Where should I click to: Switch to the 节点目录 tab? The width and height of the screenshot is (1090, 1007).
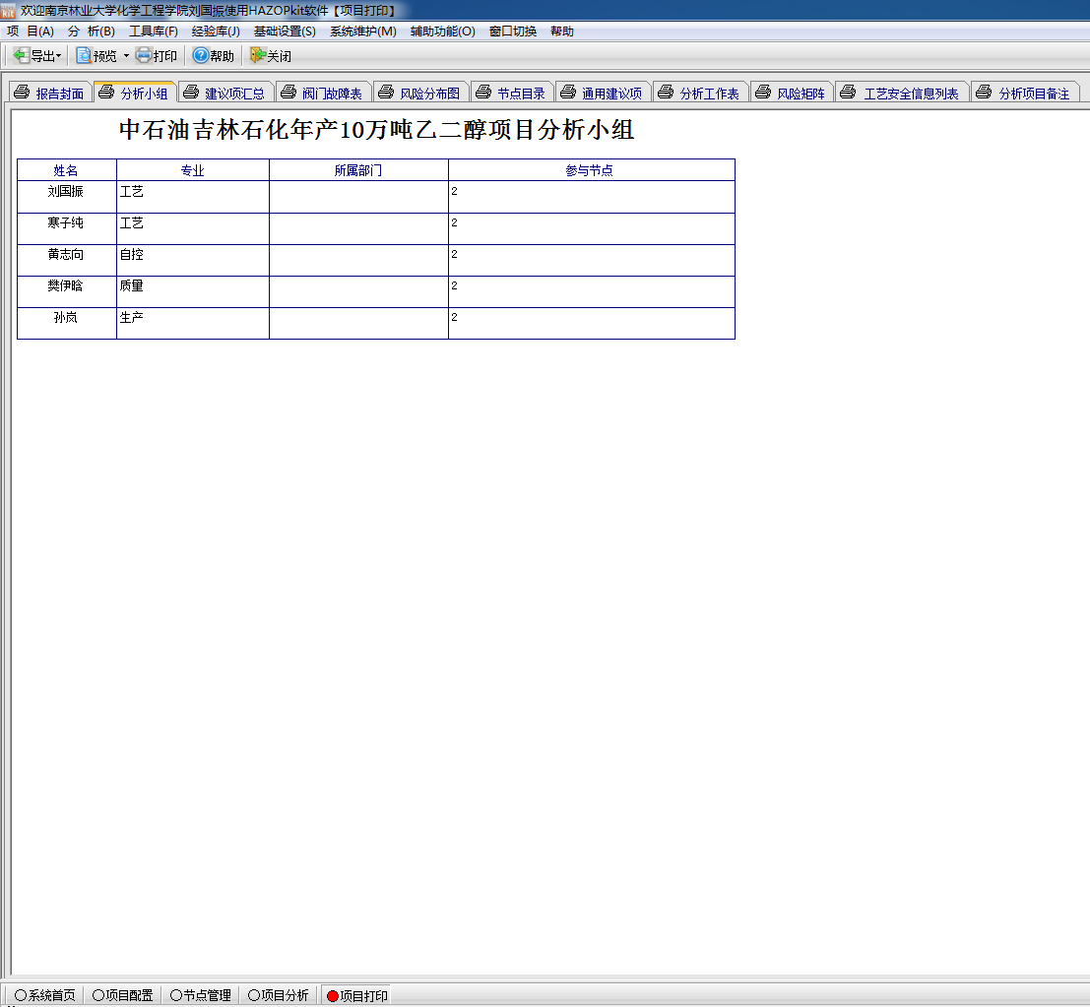(x=512, y=94)
